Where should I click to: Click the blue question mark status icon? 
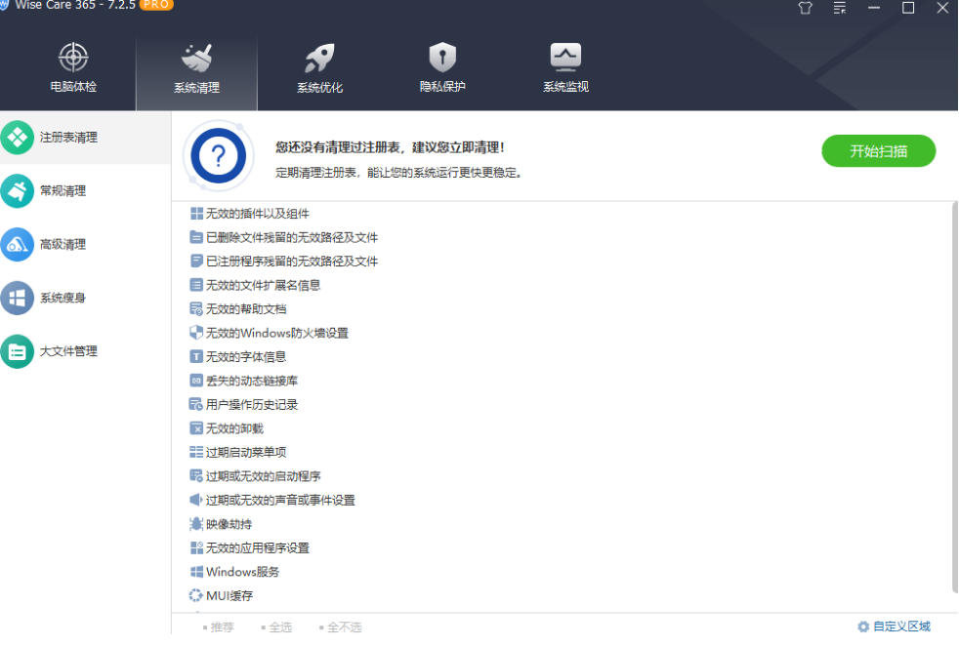219,156
